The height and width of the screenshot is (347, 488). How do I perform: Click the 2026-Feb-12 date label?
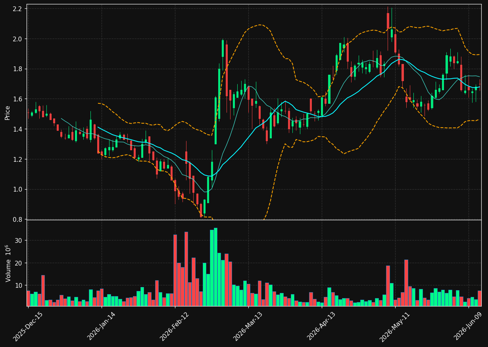tap(175, 327)
